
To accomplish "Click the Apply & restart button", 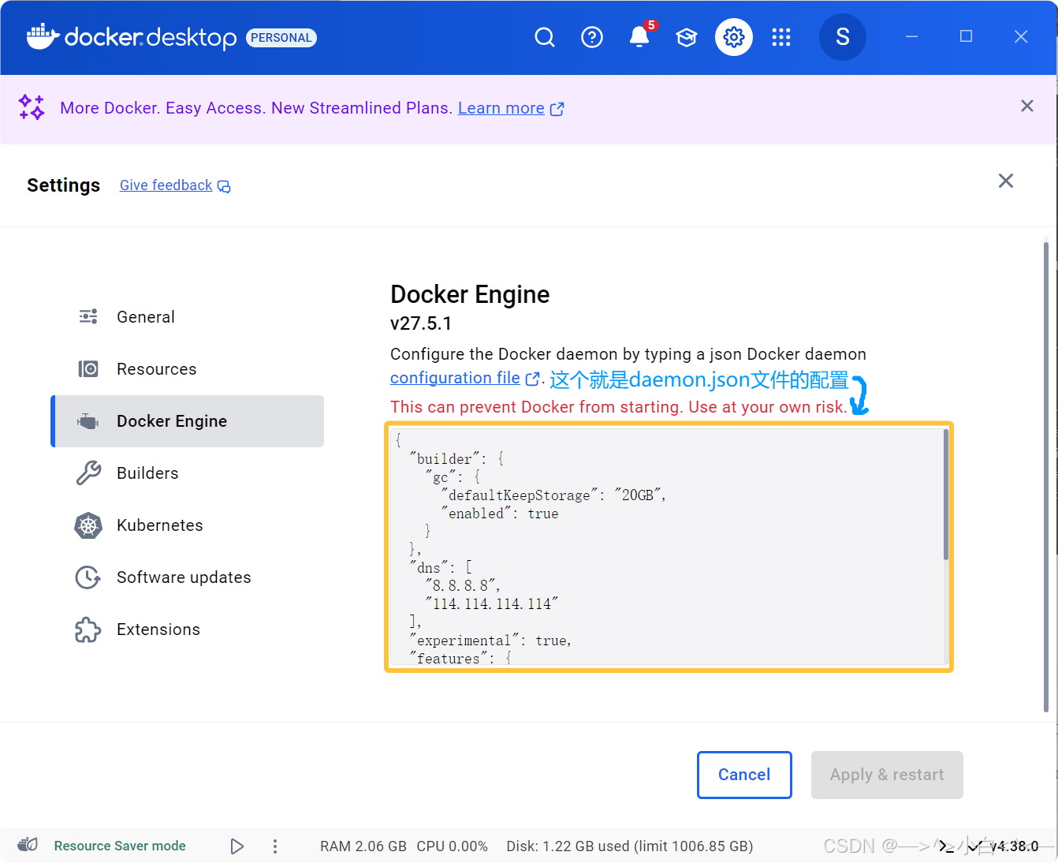I will [x=887, y=775].
